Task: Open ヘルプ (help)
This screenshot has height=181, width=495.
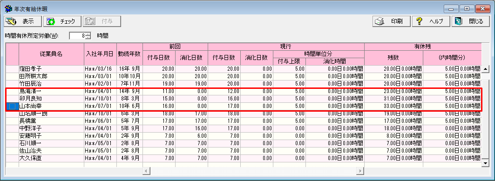Action: coord(431,21)
